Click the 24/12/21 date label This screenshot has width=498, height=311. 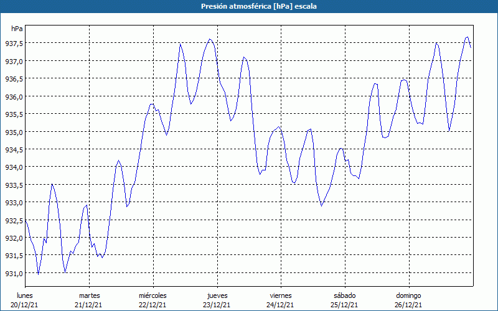pos(281,305)
